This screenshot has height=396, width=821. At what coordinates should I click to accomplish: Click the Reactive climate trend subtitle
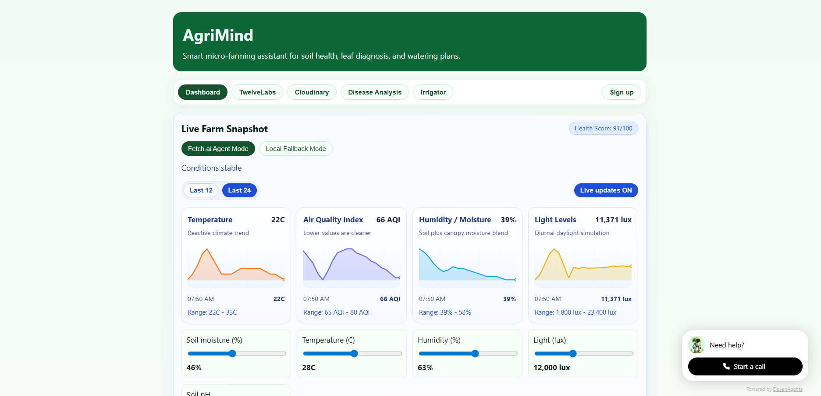[x=218, y=233]
